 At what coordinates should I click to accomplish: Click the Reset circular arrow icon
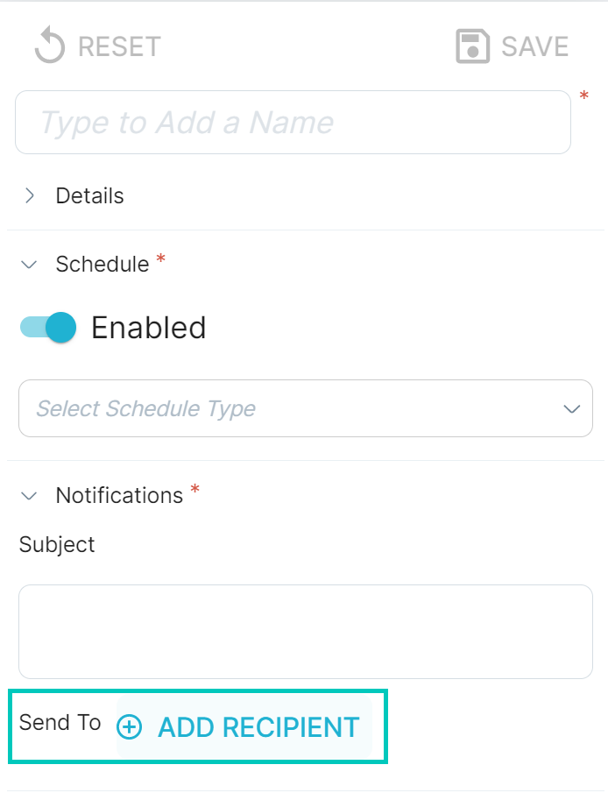(x=50, y=46)
